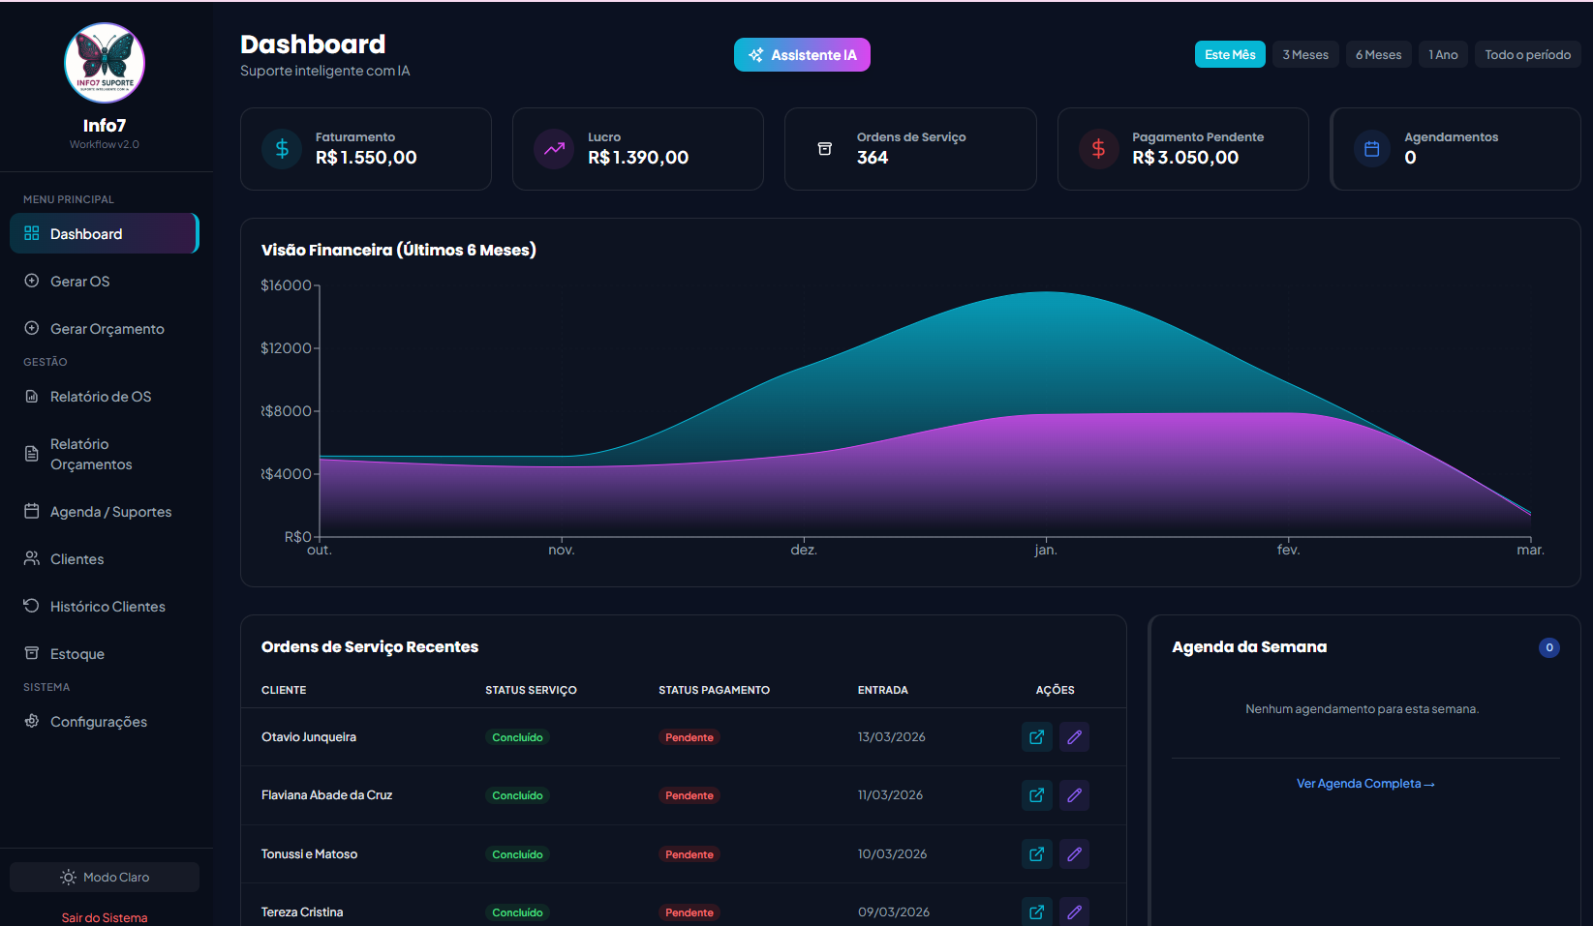Follow the Ver Agenda Completa link

point(1364,783)
